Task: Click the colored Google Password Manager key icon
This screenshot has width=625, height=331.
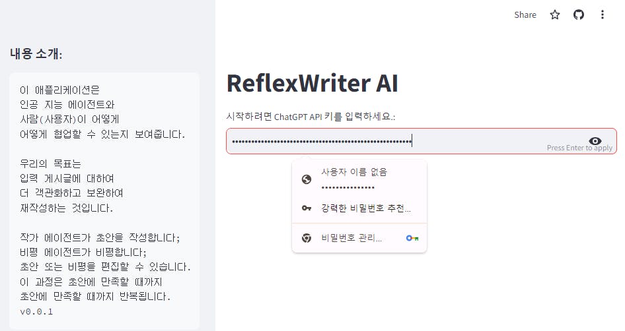Action: point(412,238)
